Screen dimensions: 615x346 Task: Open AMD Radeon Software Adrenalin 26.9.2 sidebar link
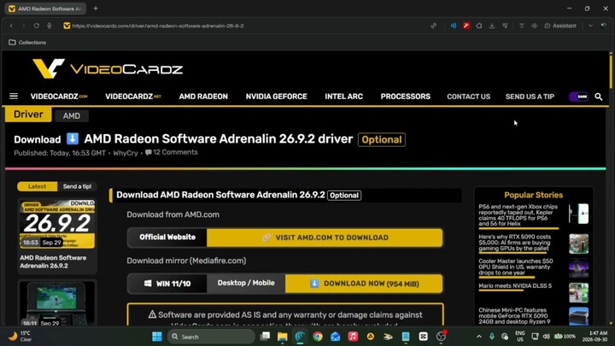(x=53, y=261)
